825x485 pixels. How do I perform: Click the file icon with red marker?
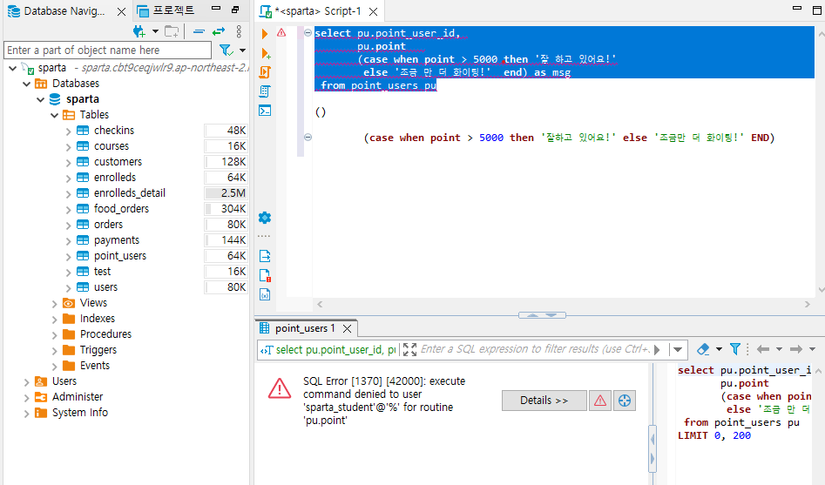point(265,276)
